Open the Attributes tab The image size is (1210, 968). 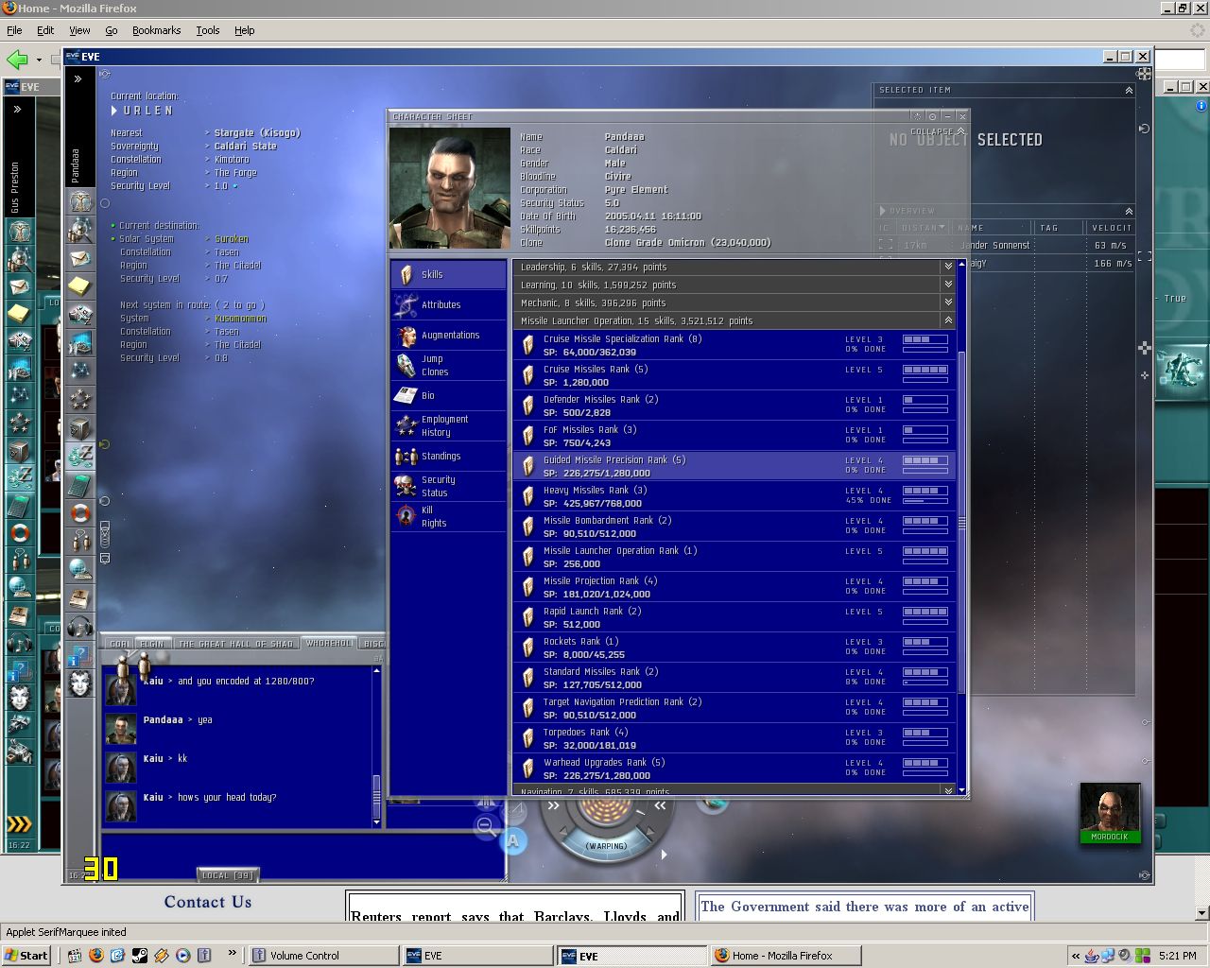[449, 304]
